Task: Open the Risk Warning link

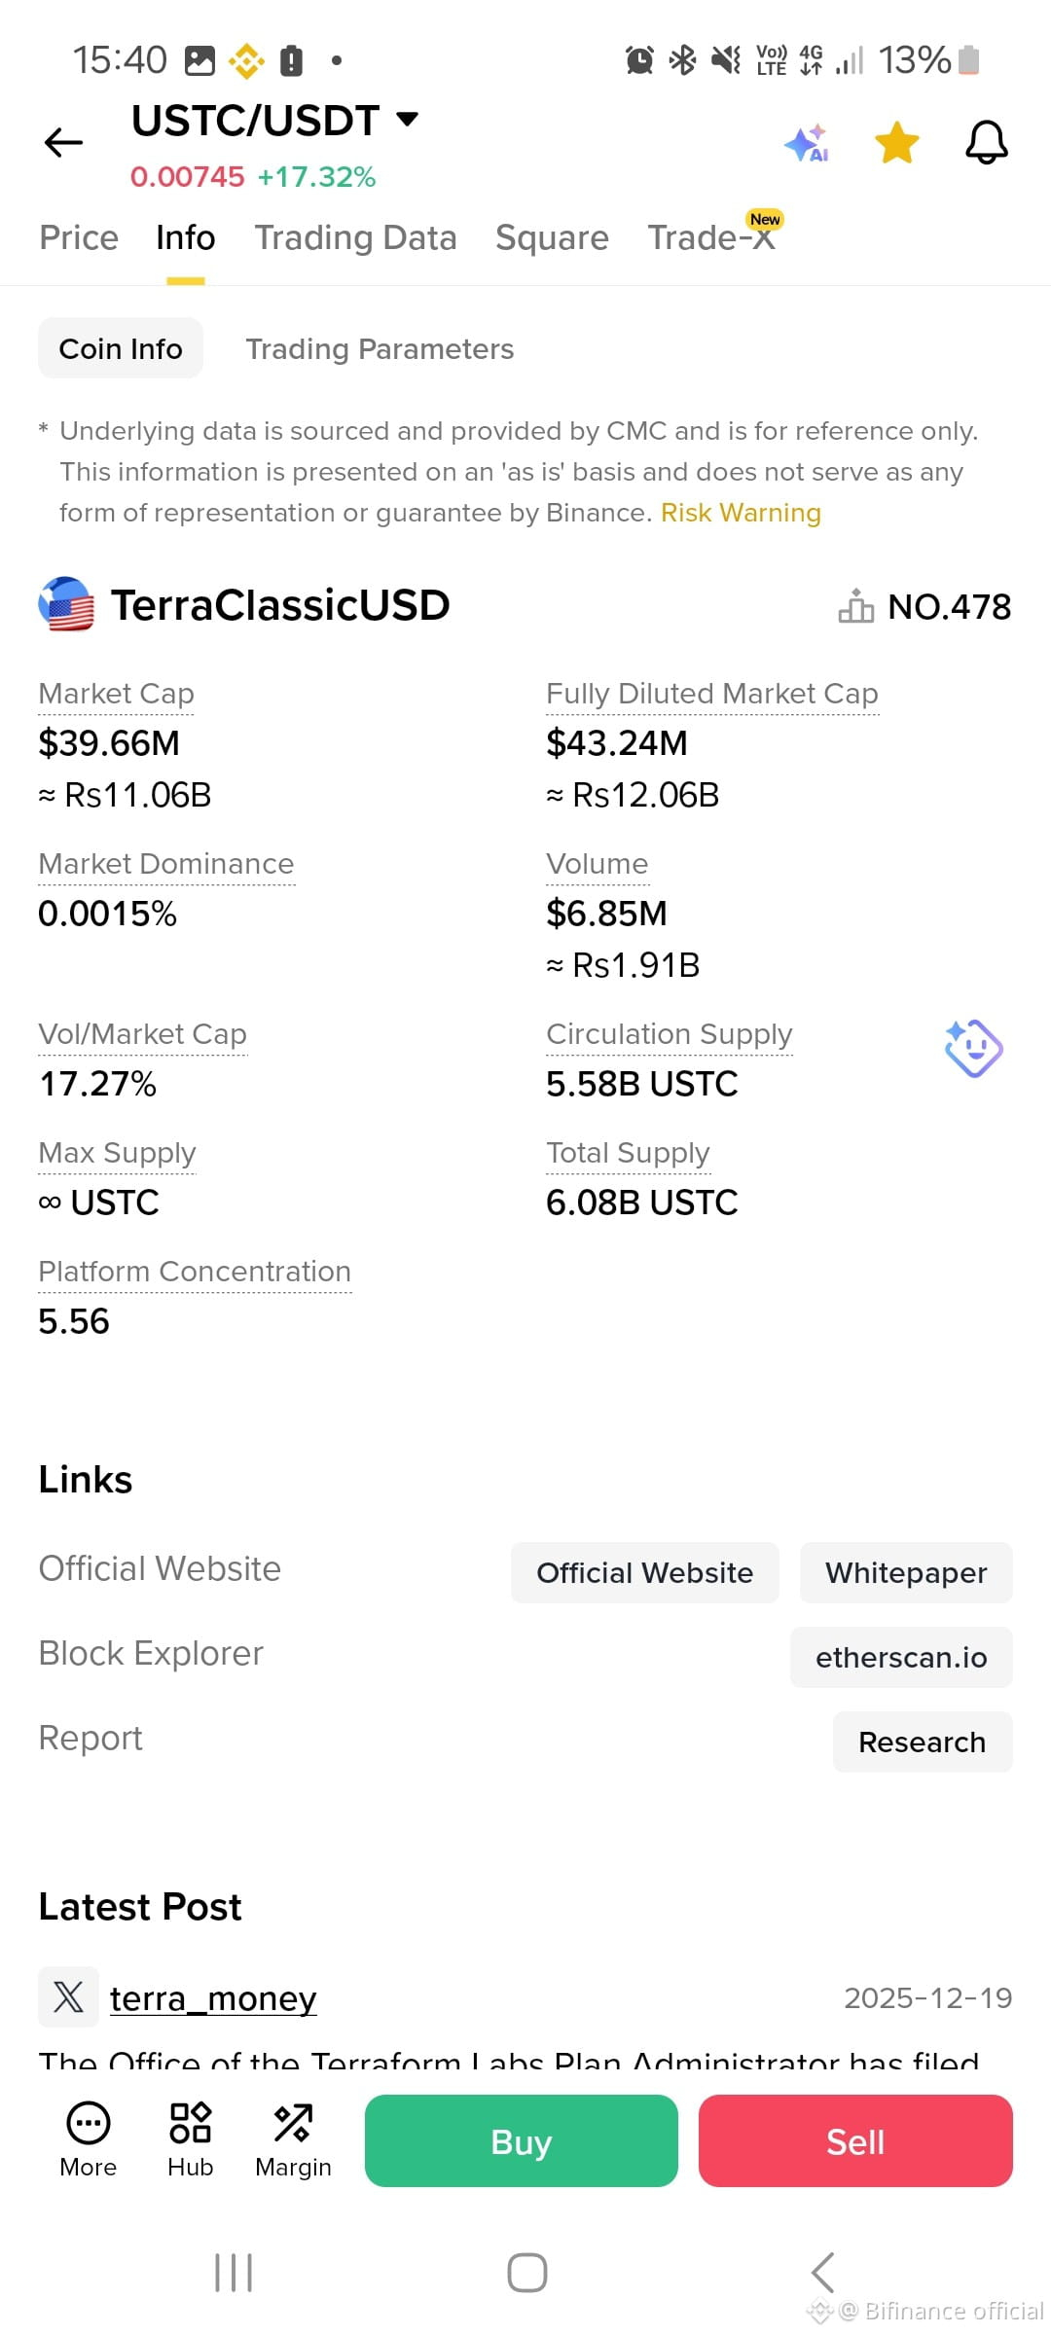Action: [x=741, y=513]
